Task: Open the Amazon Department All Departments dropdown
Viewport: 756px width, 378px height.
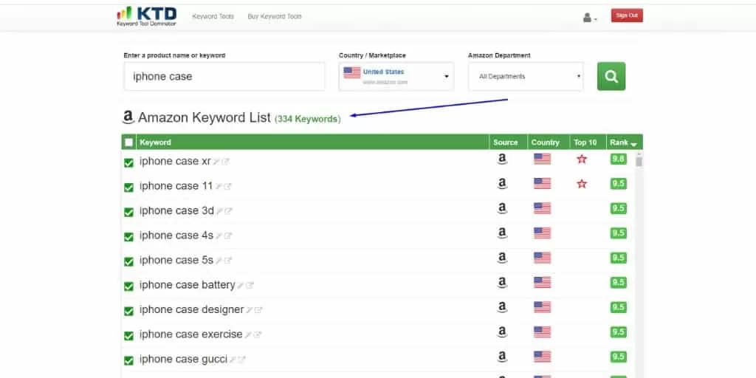Action: (526, 76)
